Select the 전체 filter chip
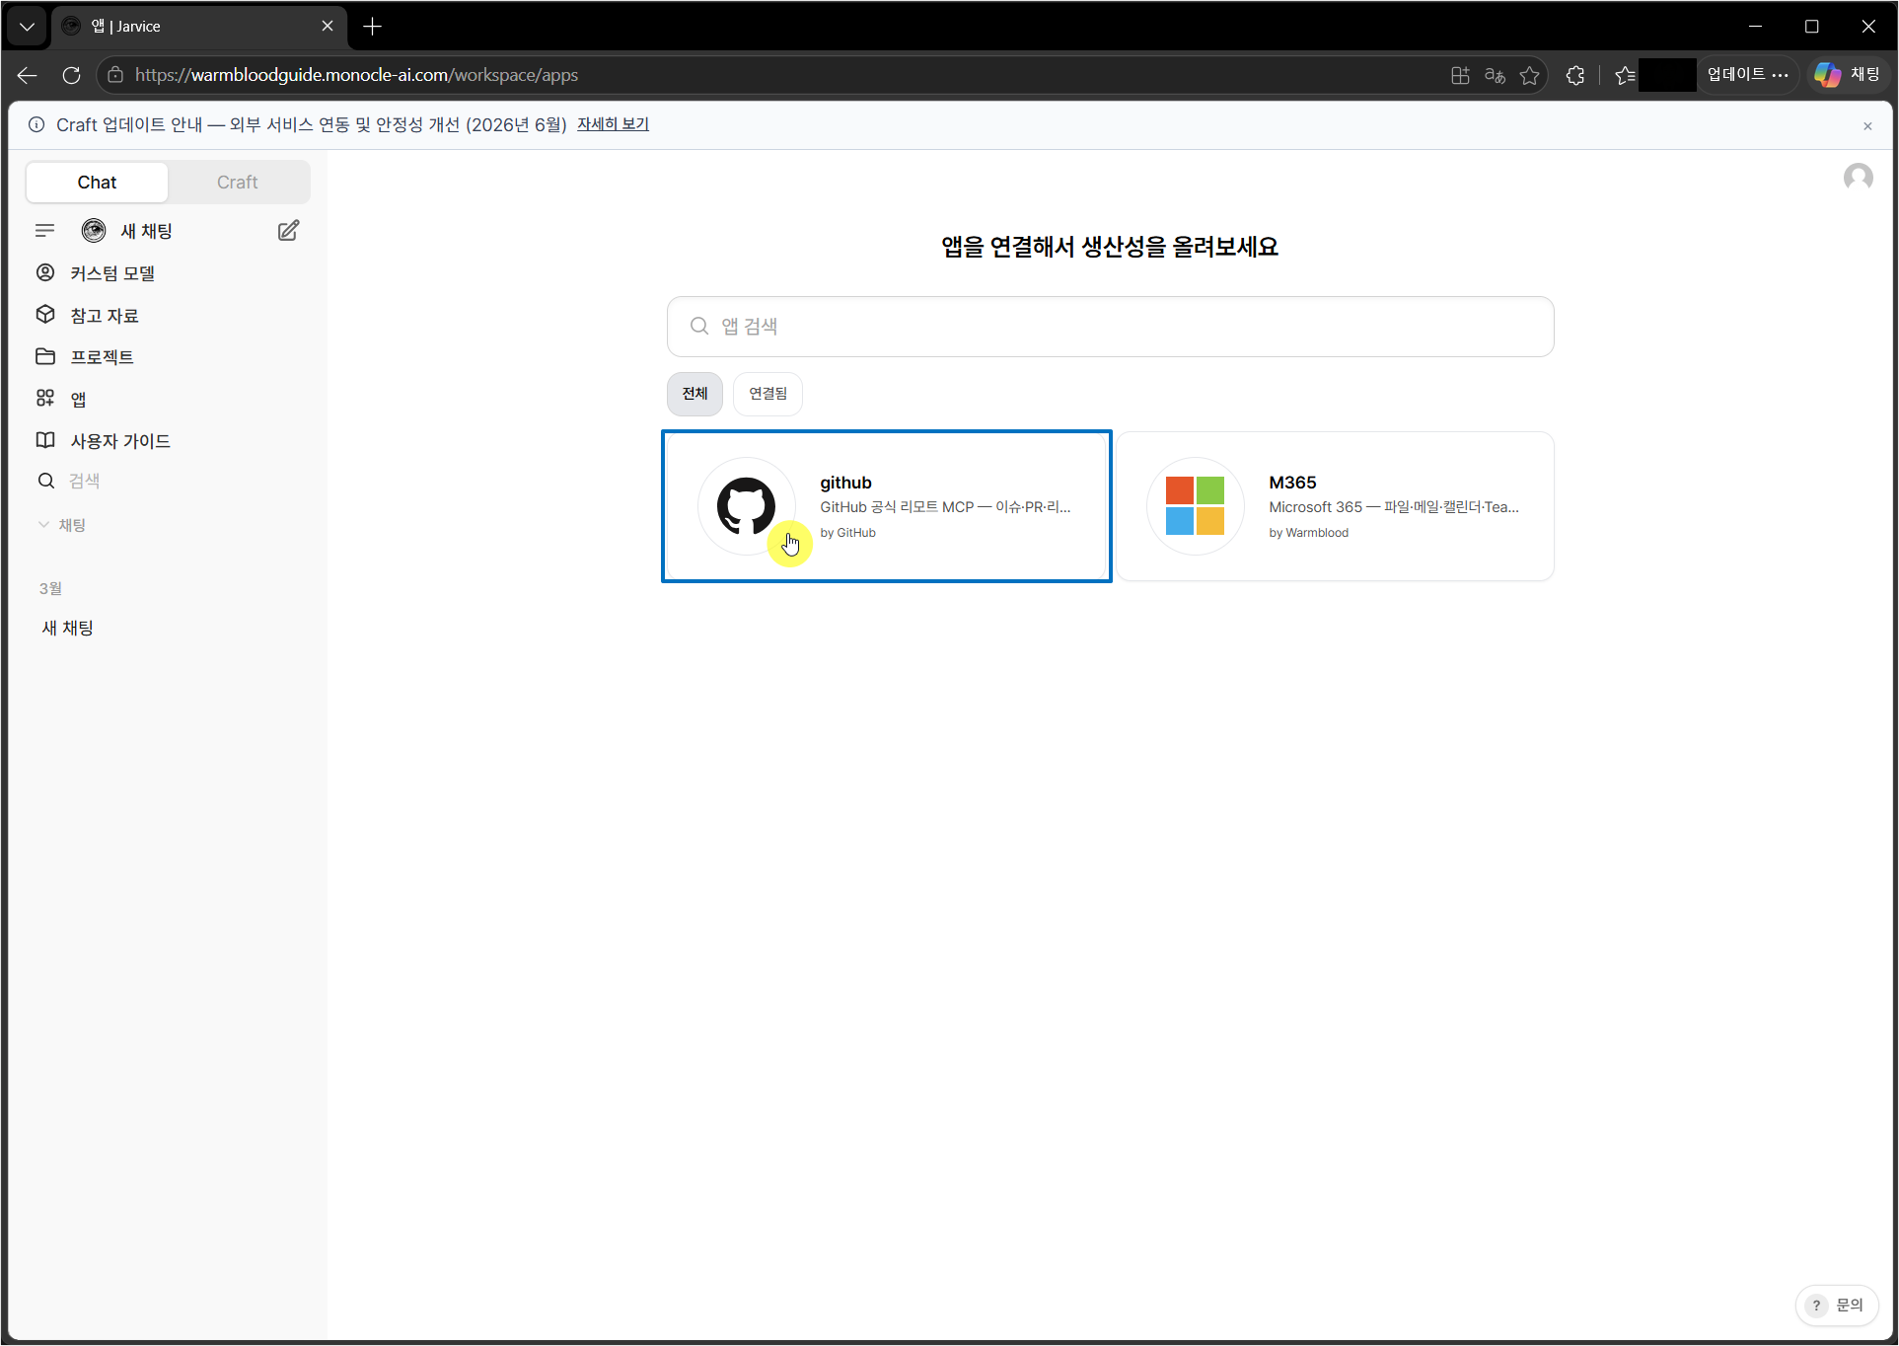The image size is (1899, 1346). tap(694, 394)
